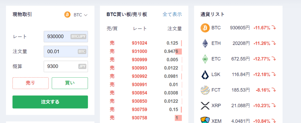Click ETC price 672.55円
Screen dimensions: 301x123
[240, 59]
